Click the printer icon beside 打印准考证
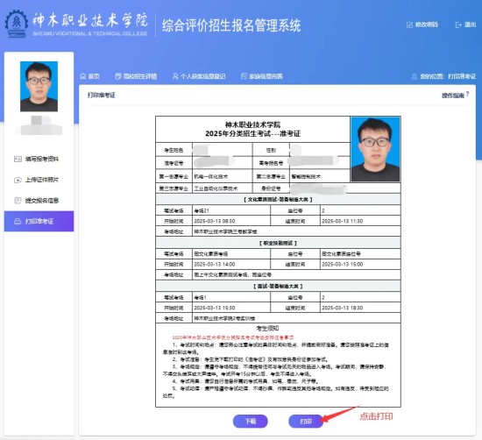 18,222
